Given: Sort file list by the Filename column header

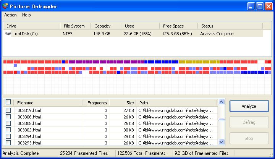Looking at the screenshot, I should [x=48, y=103].
